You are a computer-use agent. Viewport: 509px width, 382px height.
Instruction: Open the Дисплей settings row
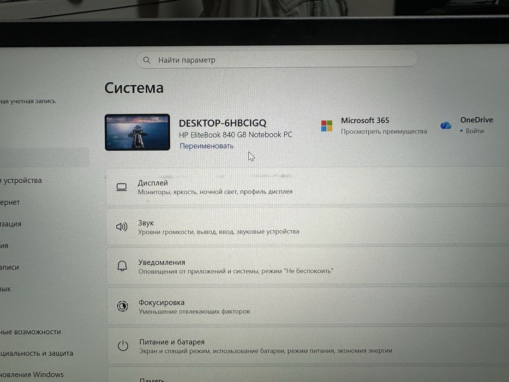tap(307, 187)
